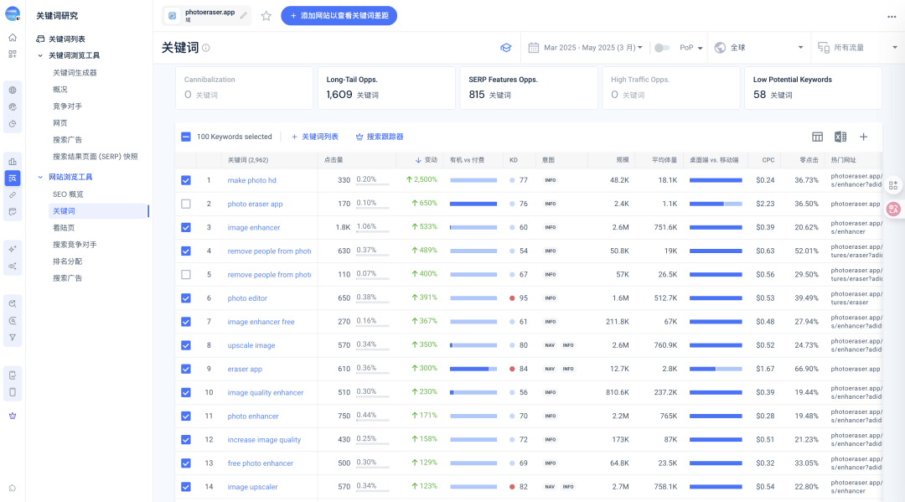
Task: Click the bar chart icon in left rail
Action: (12, 162)
